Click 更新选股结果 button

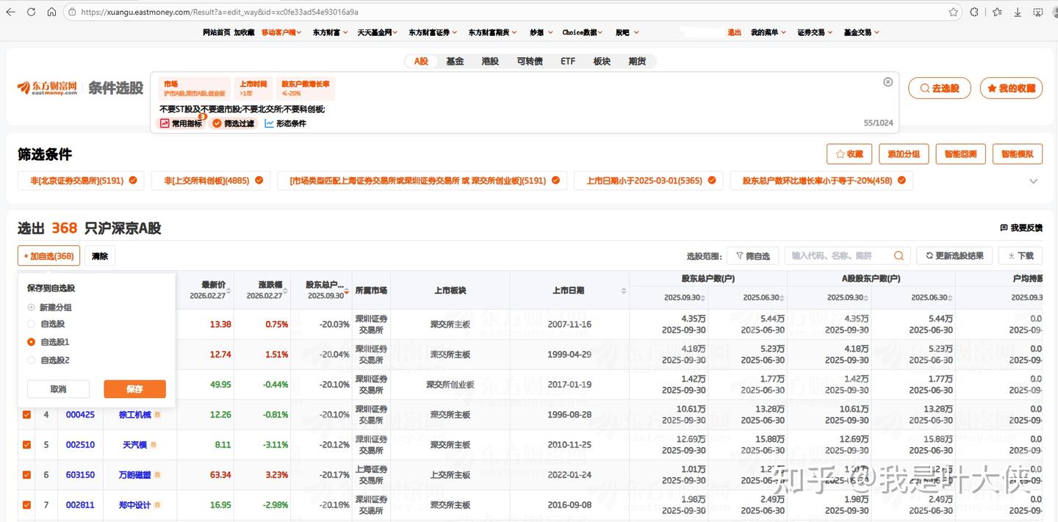pyautogui.click(x=954, y=255)
